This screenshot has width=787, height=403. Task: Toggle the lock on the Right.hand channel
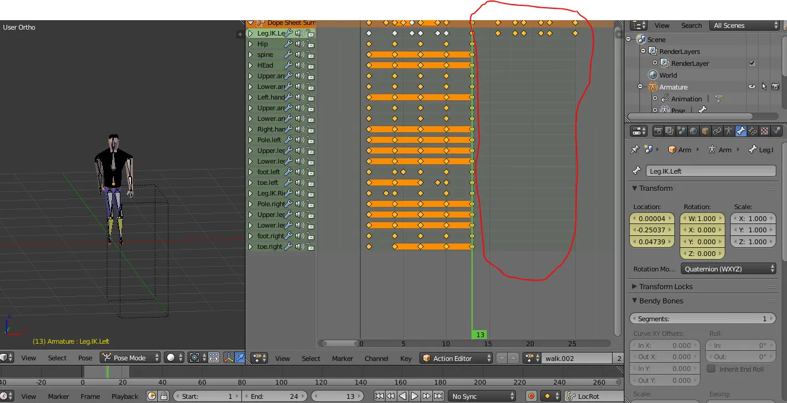coord(310,129)
